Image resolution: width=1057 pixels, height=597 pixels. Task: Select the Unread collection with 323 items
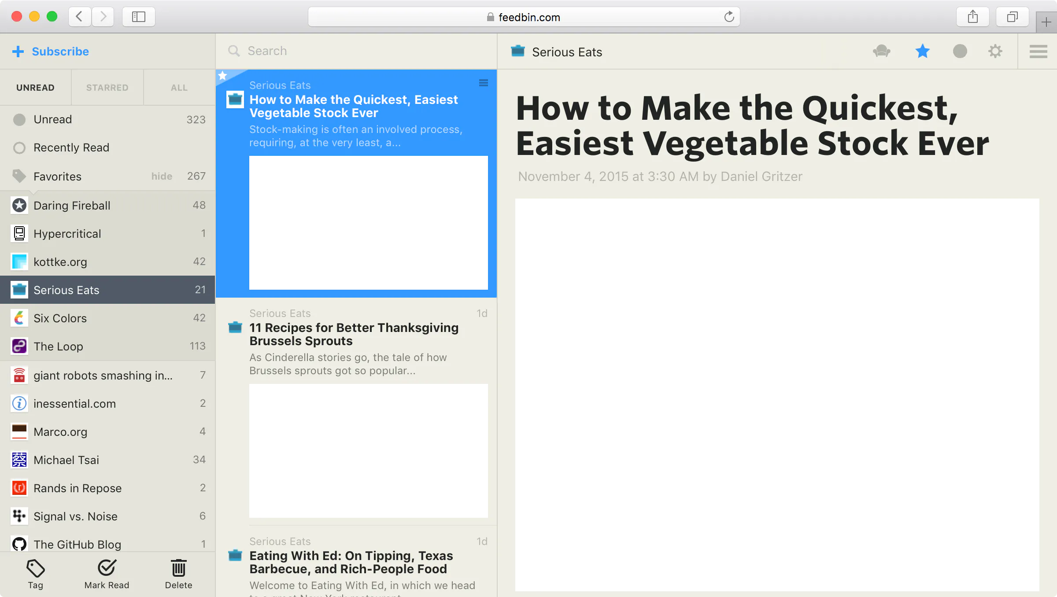[x=107, y=119]
